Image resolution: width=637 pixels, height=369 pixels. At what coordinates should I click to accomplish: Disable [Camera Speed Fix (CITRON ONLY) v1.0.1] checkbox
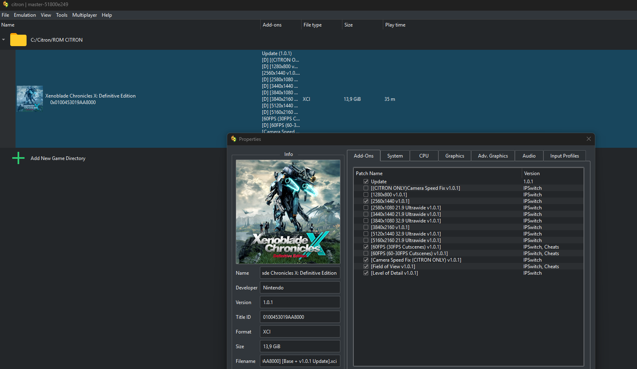pyautogui.click(x=366, y=260)
